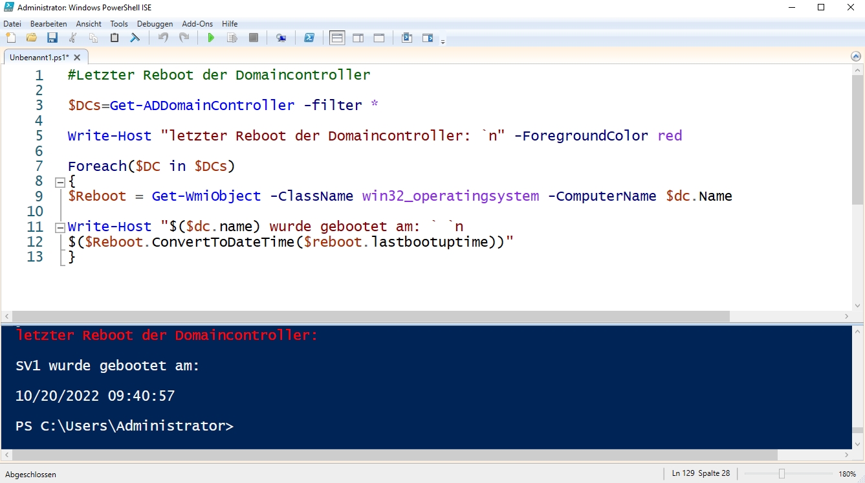Maximize the Script Pane
The height and width of the screenshot is (483, 865).
(380, 38)
